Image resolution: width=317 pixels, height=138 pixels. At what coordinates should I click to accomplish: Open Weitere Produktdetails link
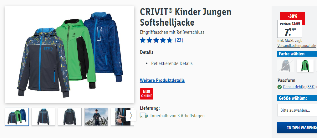[x=162, y=80]
